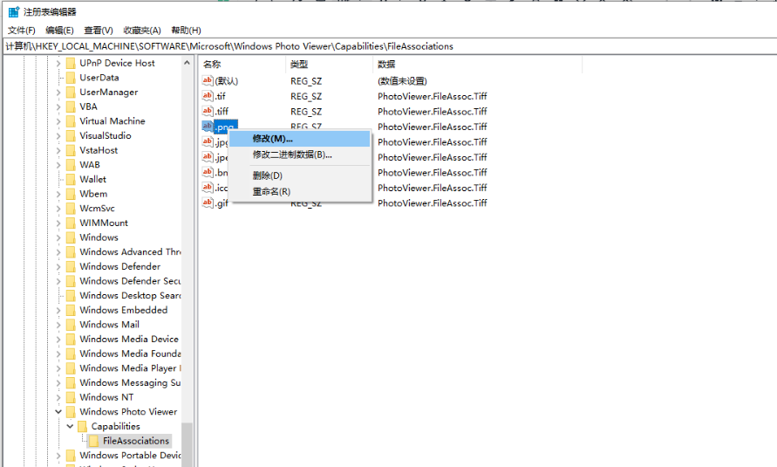Open the 编辑(E) menu
Image resolution: width=777 pixels, height=467 pixels.
tap(59, 31)
